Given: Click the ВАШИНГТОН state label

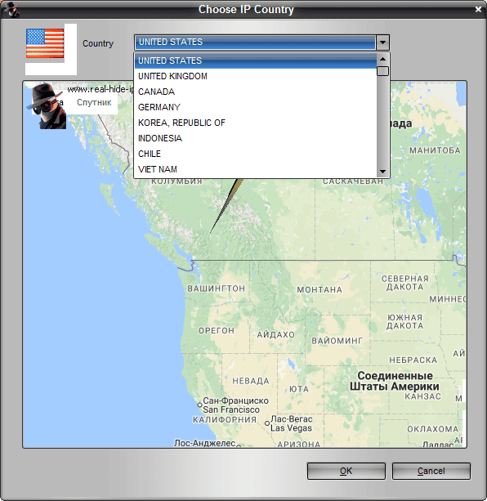Looking at the screenshot, I should pyautogui.click(x=217, y=289).
